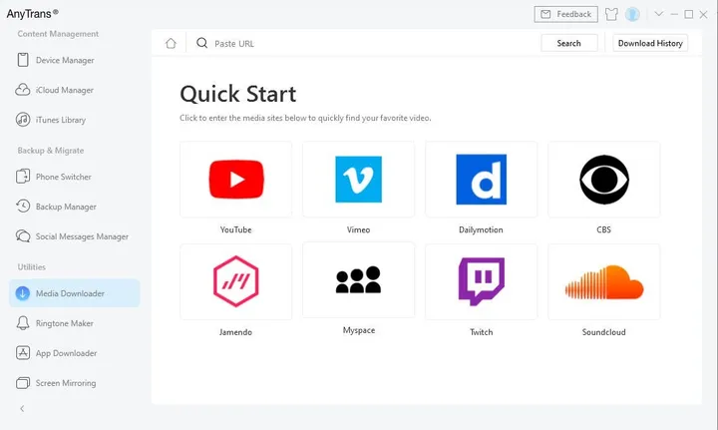718x430 pixels.
Task: Click the Search button
Action: 568,43
